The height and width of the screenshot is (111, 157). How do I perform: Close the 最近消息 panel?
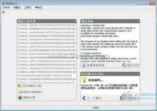(x=138, y=21)
